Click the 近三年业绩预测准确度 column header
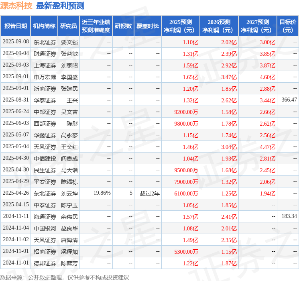 pyautogui.click(x=96, y=26)
